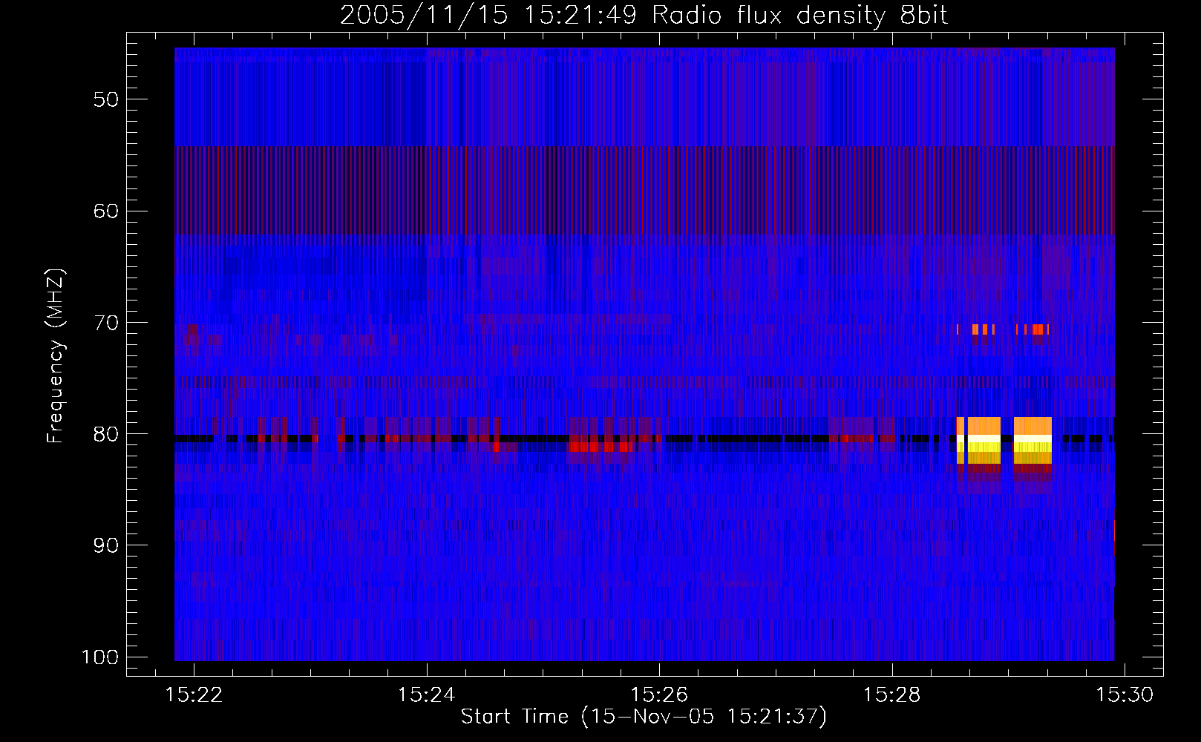Viewport: 1201px width, 742px height.
Task: Click the y-axis tick label '60'
Action: pos(106,211)
